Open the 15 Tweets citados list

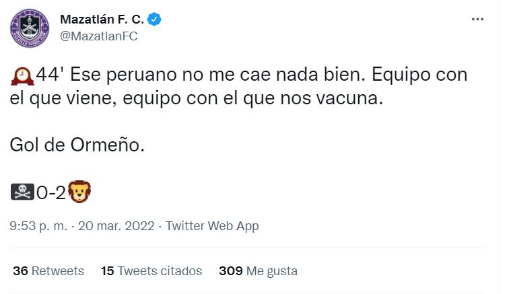pos(151,271)
